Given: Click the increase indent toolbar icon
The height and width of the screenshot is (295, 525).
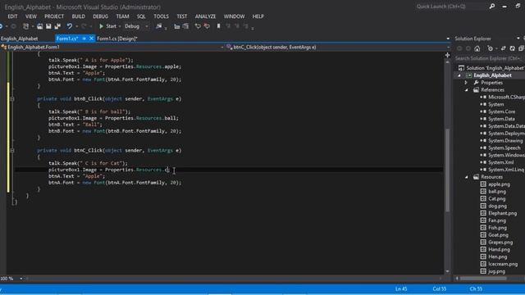Looking at the screenshot, I should click(186, 26).
